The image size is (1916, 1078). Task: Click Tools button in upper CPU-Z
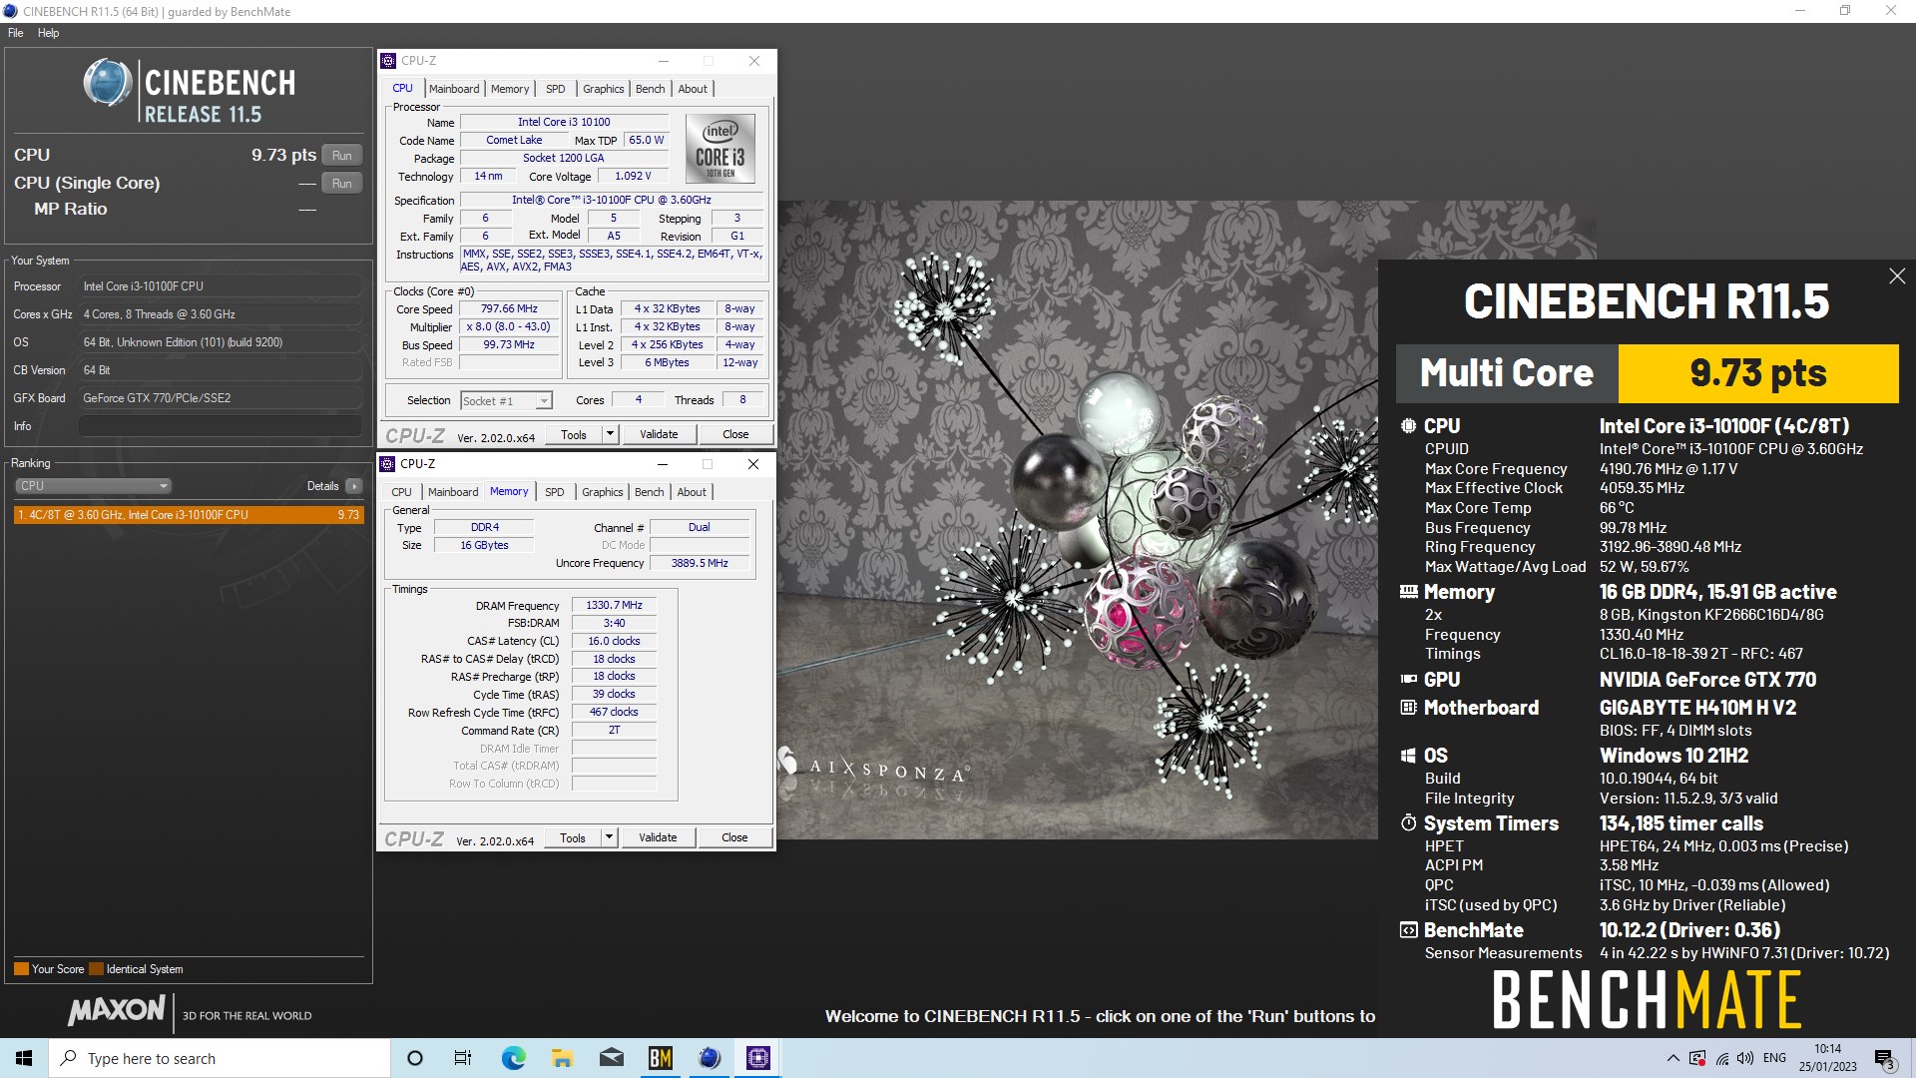coord(574,435)
